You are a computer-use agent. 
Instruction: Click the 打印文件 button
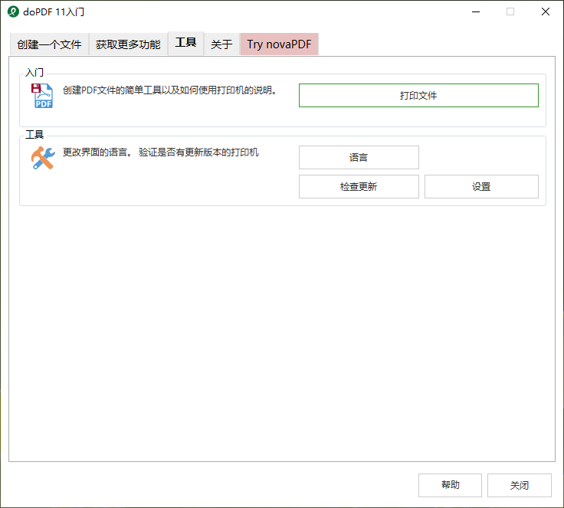[418, 95]
